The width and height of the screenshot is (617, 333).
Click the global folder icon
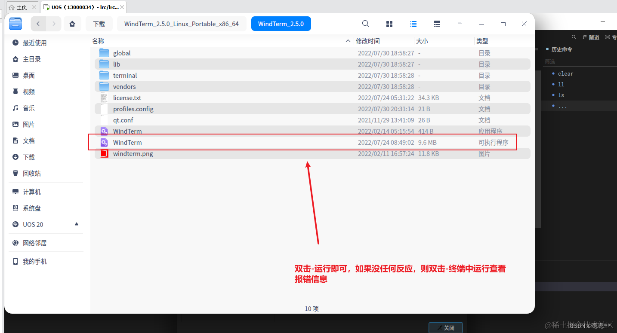[104, 53]
